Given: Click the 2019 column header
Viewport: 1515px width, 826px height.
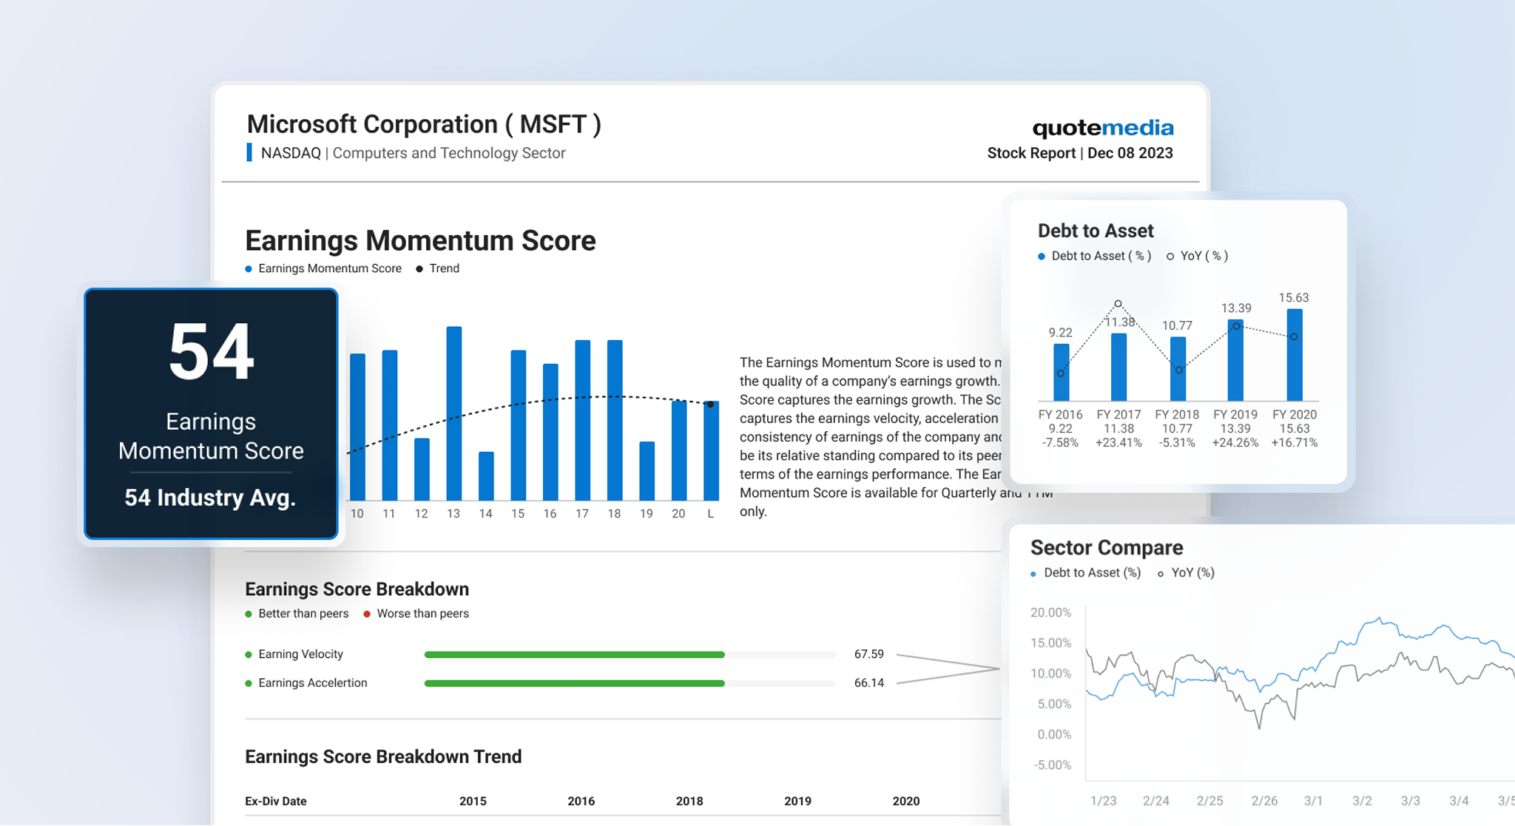Looking at the screenshot, I should point(797,801).
